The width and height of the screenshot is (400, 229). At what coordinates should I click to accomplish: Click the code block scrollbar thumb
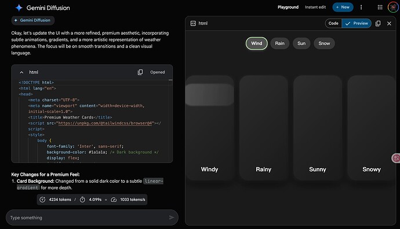click(x=170, y=80)
